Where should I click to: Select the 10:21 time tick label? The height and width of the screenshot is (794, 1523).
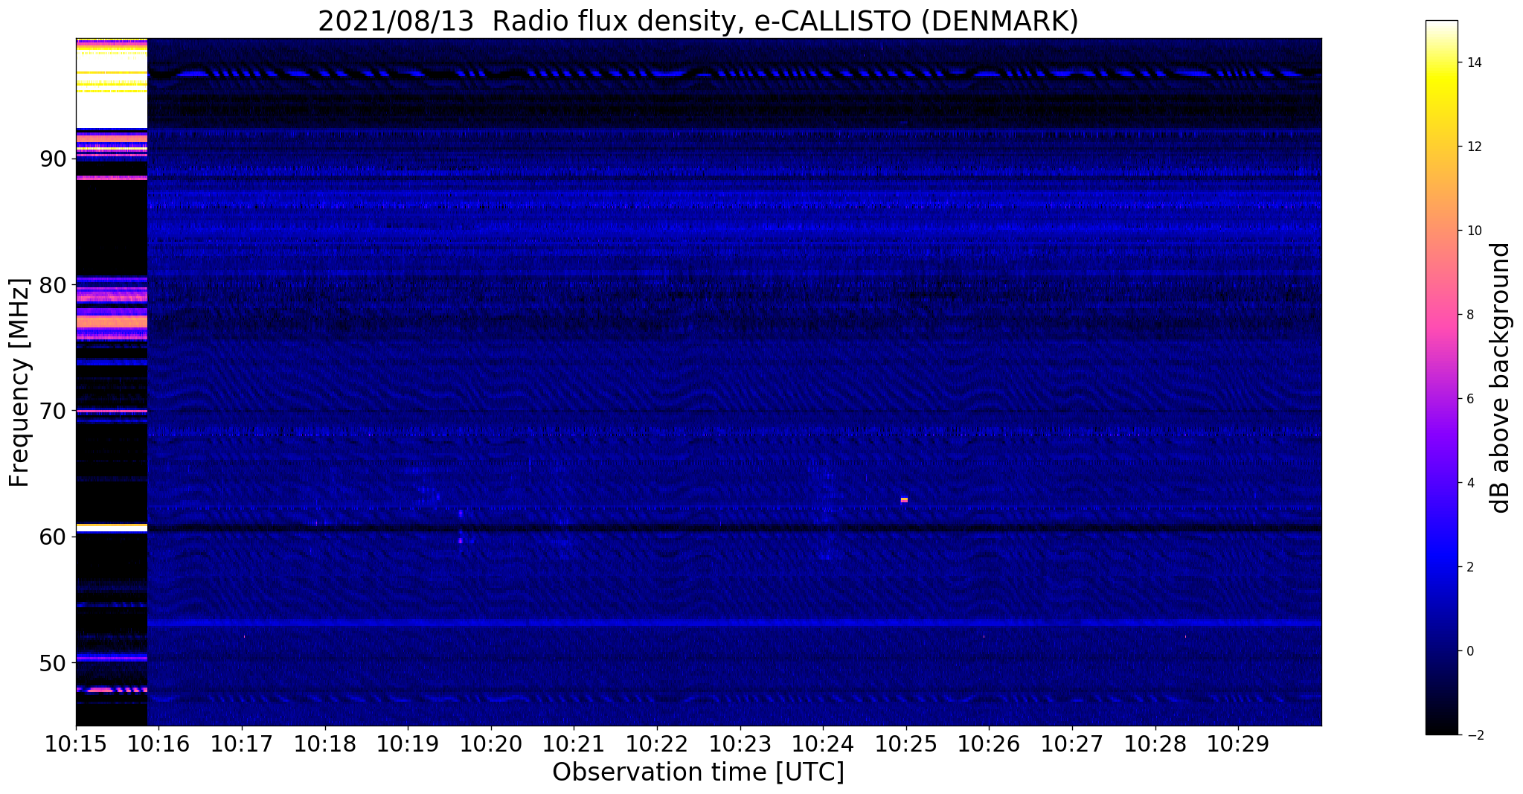574,744
